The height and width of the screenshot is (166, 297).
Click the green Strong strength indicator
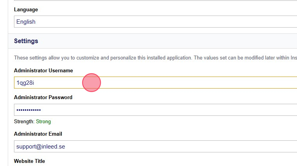coord(43,122)
